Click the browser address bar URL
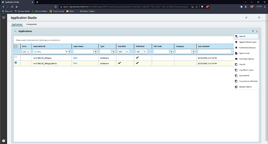 126,7
